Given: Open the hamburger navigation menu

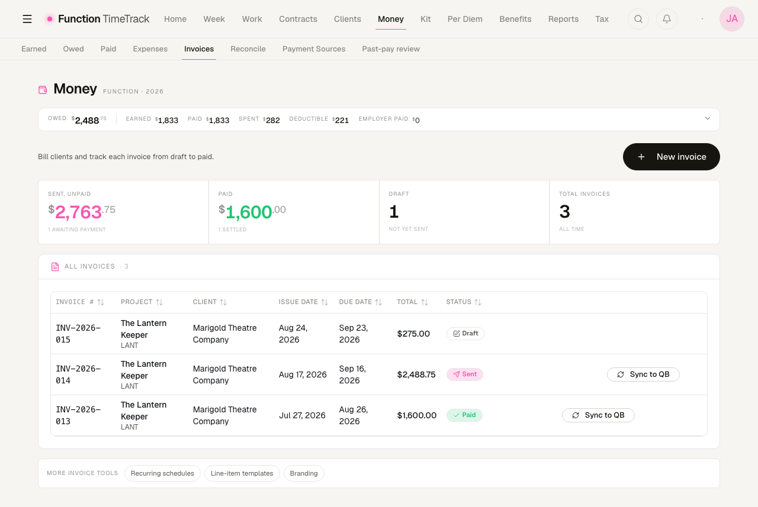Looking at the screenshot, I should point(27,19).
